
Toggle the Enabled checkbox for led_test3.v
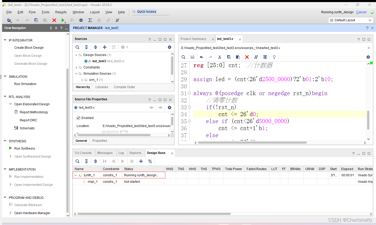(78, 118)
